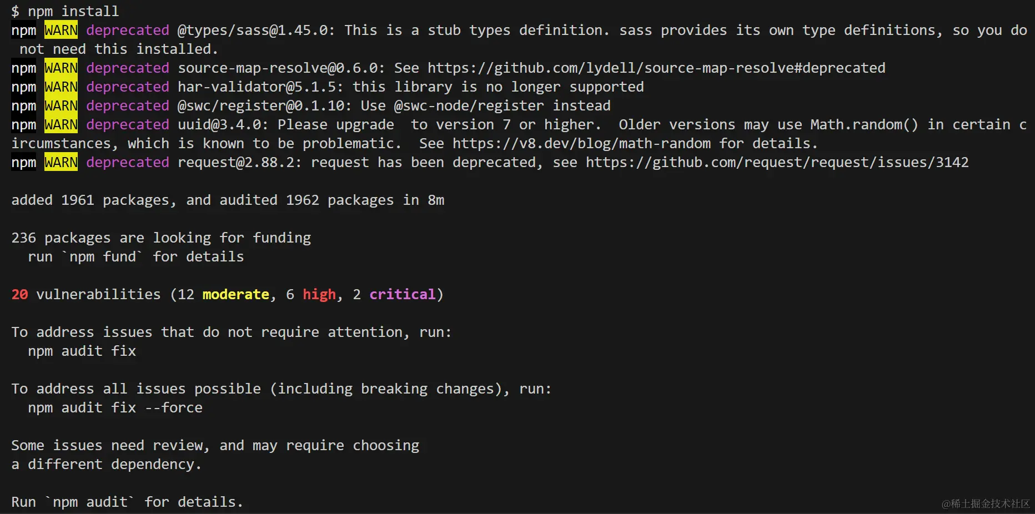Image resolution: width=1035 pixels, height=514 pixels.
Task: Click the 'Run npm audit for details' line
Action: 127,502
